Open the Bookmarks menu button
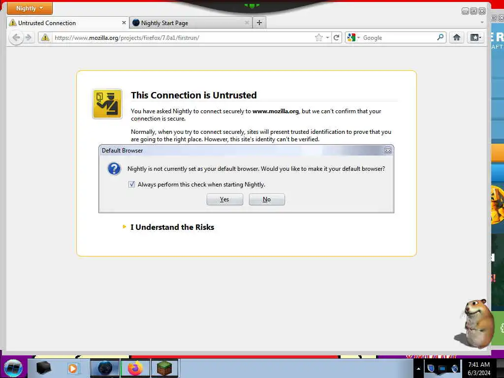 475,37
